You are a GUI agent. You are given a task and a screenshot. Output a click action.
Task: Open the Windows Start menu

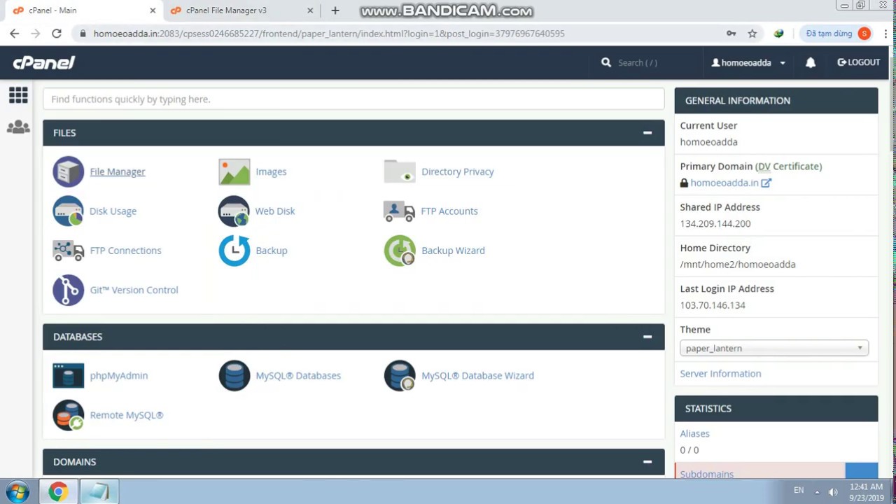(17, 491)
